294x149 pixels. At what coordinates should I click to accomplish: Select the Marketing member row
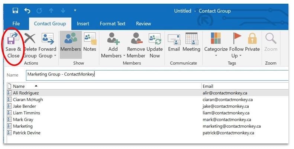tap(148, 126)
